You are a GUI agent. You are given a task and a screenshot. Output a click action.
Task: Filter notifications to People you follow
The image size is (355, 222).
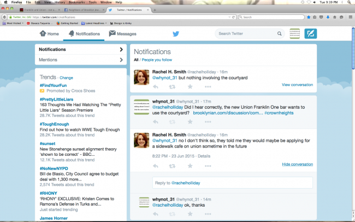pos(157,60)
